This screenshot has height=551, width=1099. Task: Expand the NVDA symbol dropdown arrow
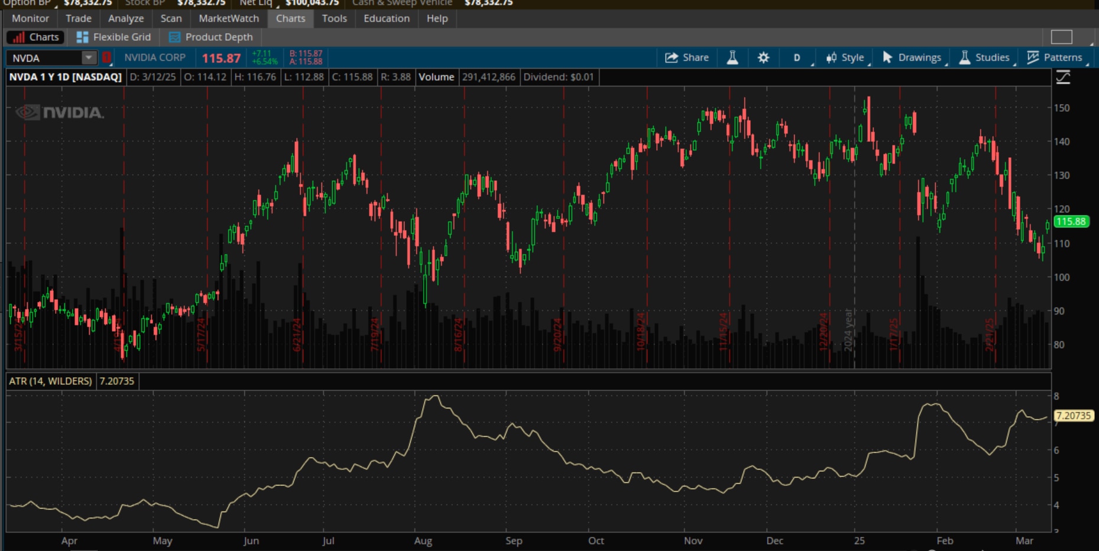[x=88, y=58]
